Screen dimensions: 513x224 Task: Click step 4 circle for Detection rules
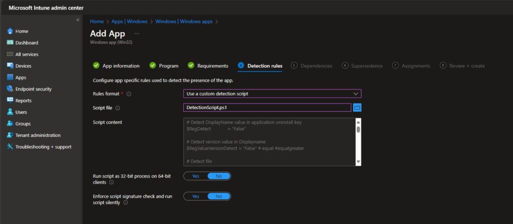(241, 65)
